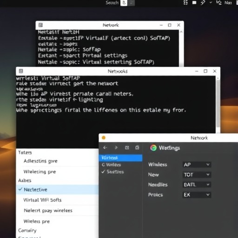
Task: Click the network tray icon near Nan
Action: pos(219,3)
